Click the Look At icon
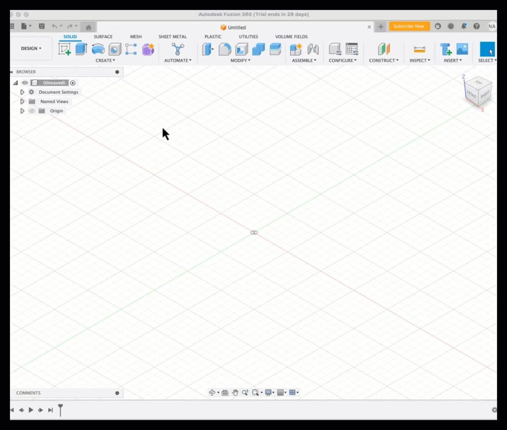 [225, 392]
